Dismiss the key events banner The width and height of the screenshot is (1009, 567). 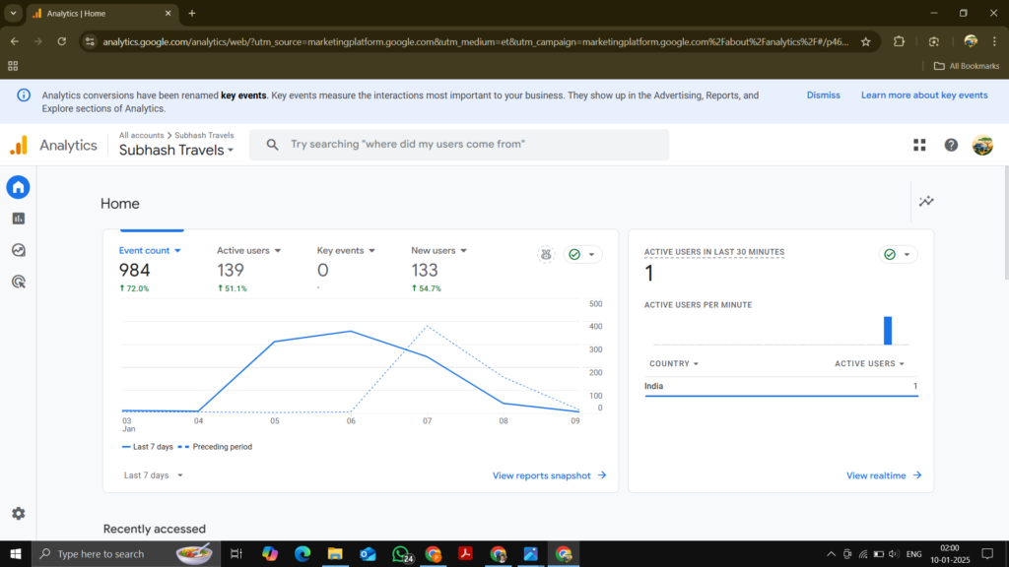coord(823,95)
